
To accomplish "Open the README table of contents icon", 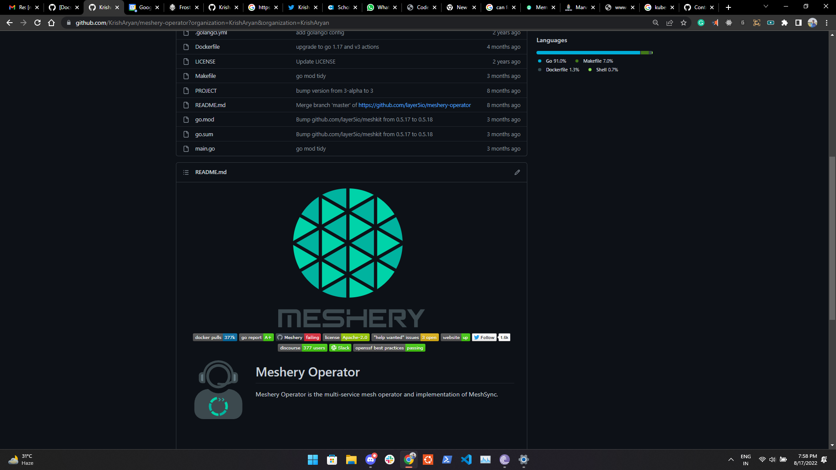I will tap(186, 172).
